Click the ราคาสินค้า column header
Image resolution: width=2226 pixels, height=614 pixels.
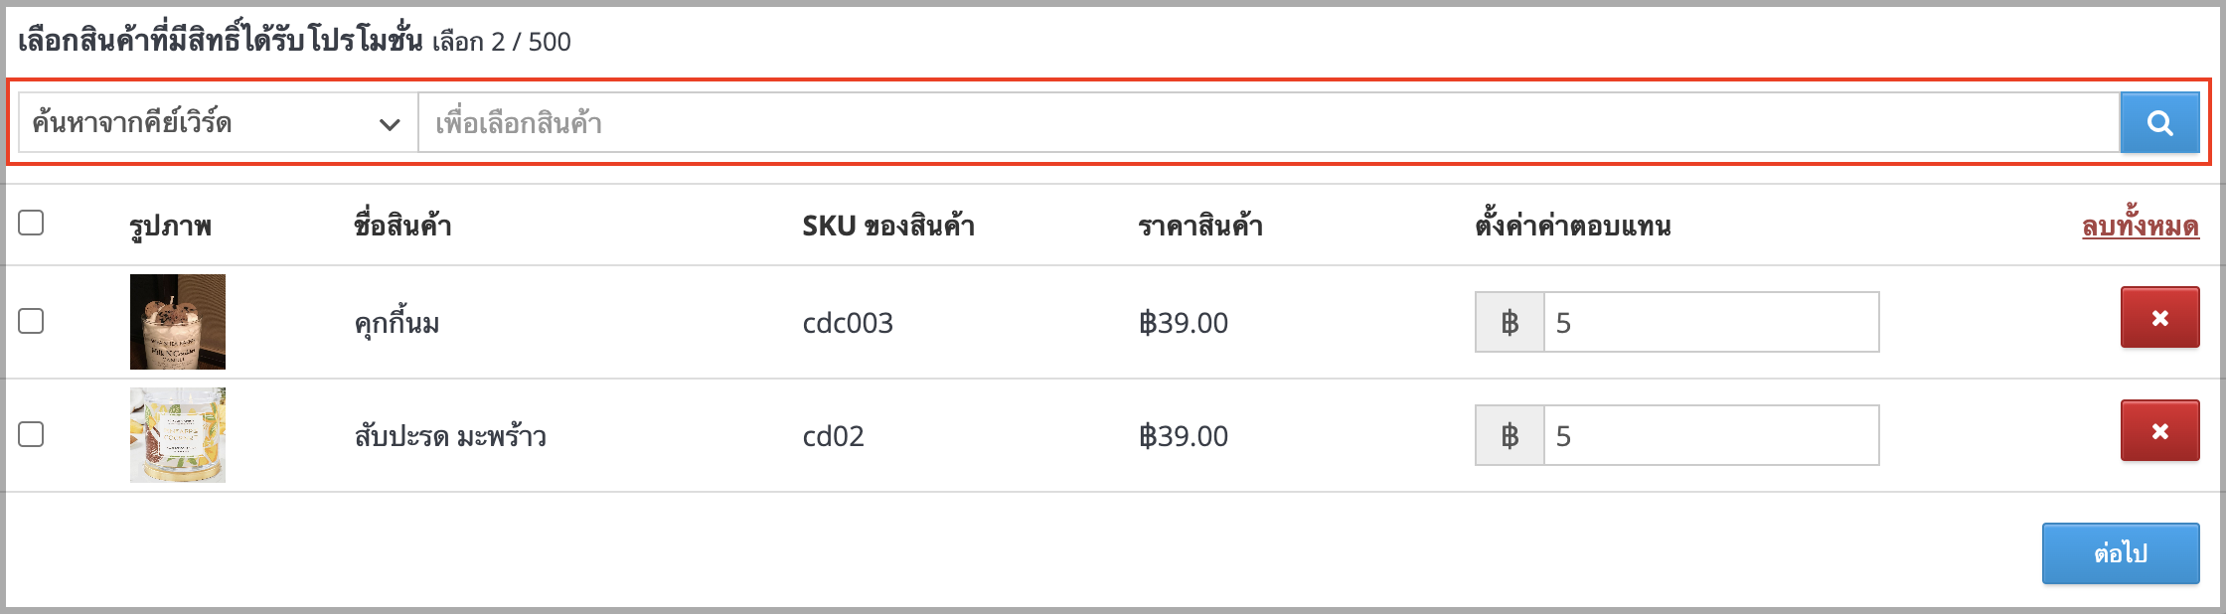click(1200, 226)
